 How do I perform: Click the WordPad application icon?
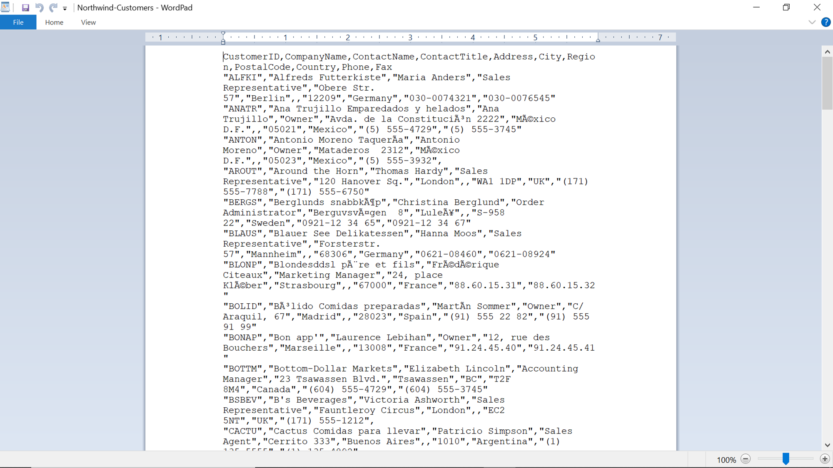tap(5, 7)
